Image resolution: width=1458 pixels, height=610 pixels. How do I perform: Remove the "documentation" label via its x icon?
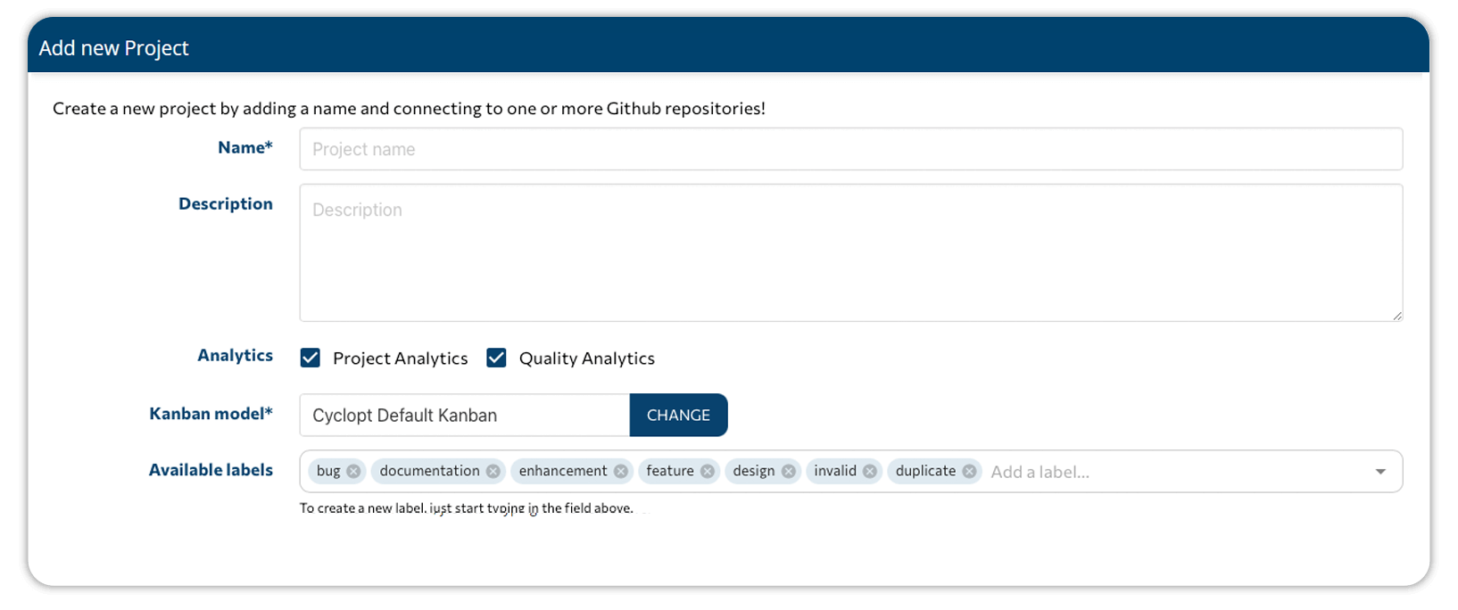tap(493, 471)
